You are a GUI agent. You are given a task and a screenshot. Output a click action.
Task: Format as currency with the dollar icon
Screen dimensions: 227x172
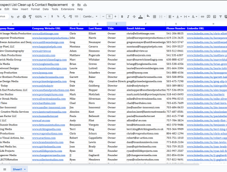point(52,16)
